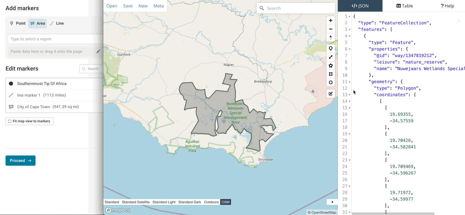Click the -34.582841 coordinate in JSON
The image size is (465, 215).
[403, 147]
